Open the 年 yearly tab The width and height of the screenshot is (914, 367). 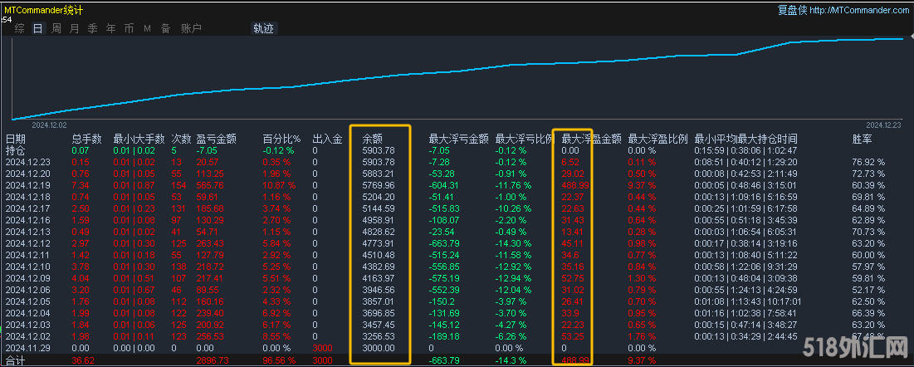110,28
